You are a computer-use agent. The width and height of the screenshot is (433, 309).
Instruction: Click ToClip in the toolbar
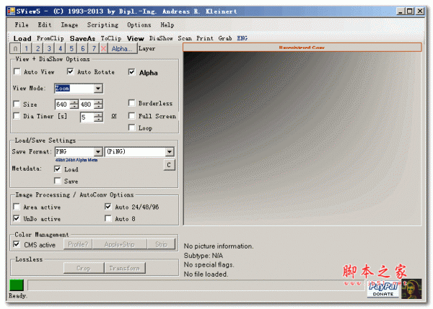coord(110,38)
